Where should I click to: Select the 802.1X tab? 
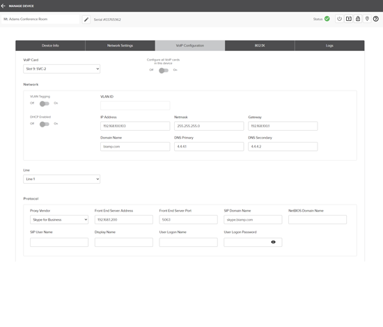260,46
